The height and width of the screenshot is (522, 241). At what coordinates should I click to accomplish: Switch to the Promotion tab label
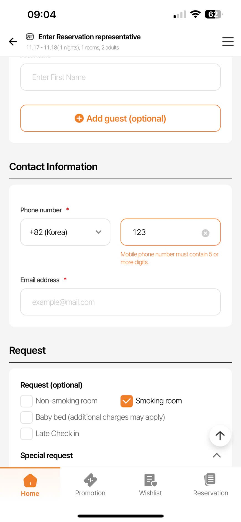90,493
